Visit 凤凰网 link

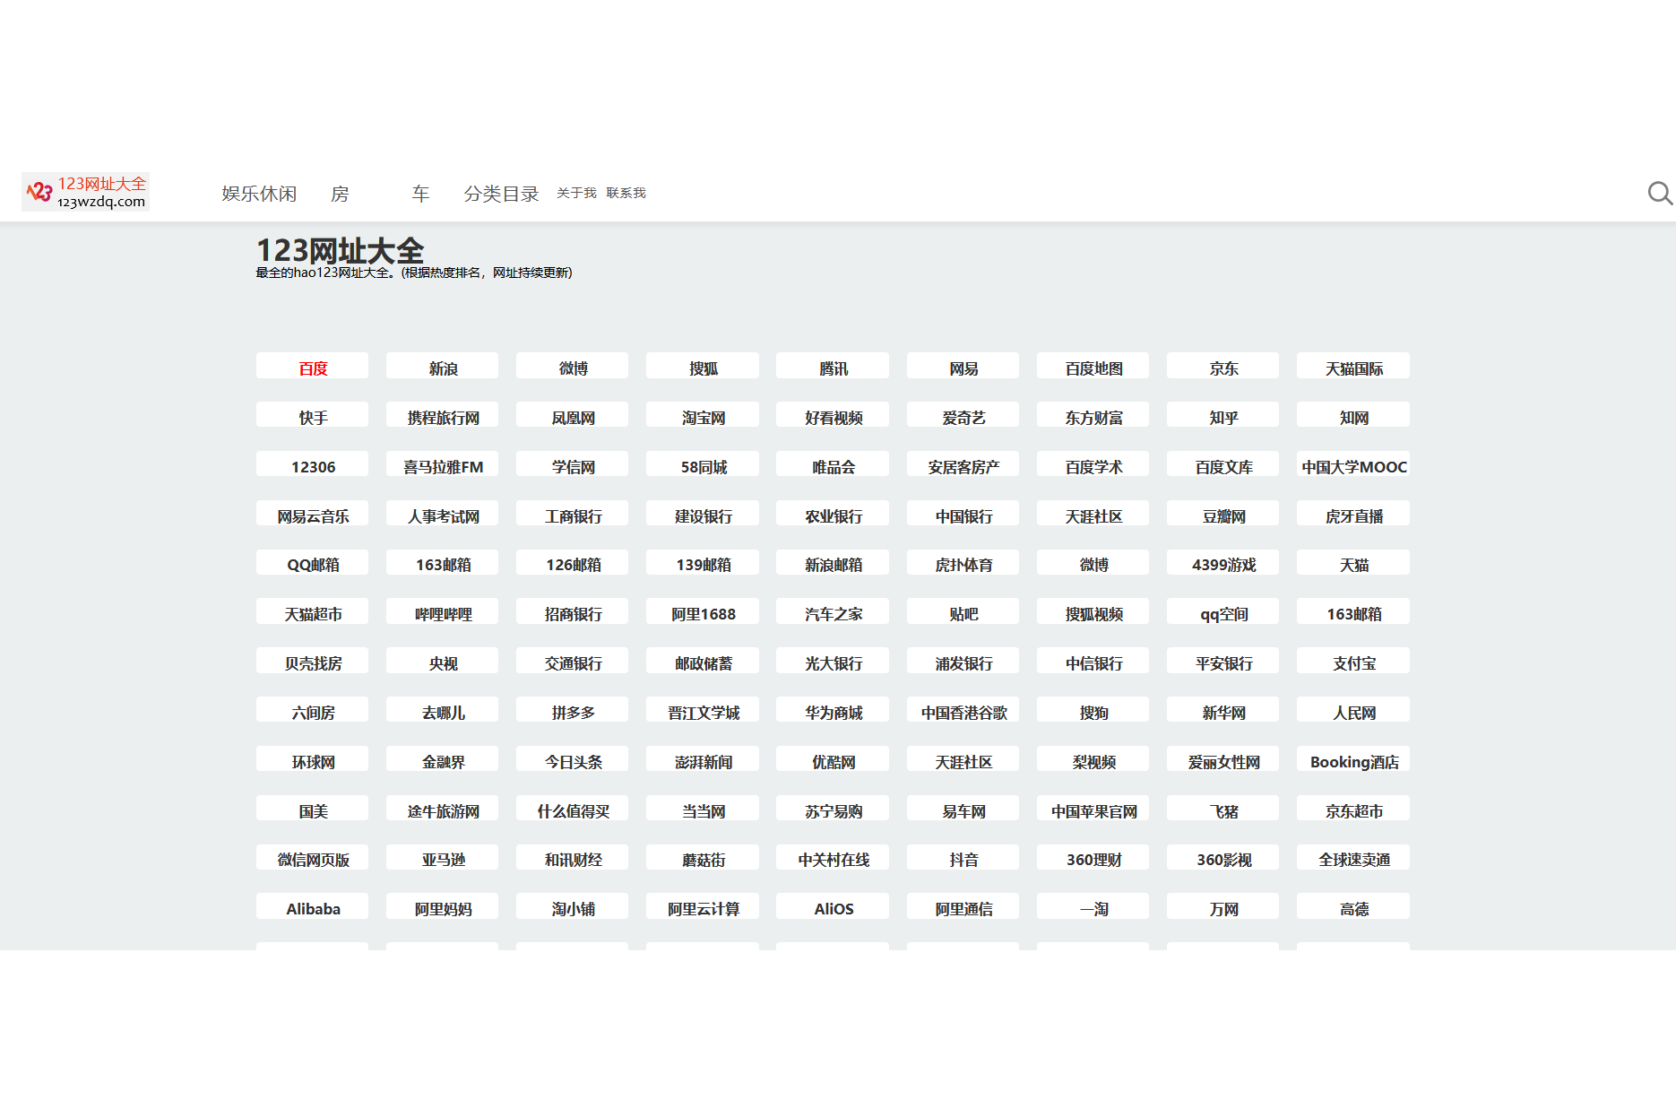point(573,417)
